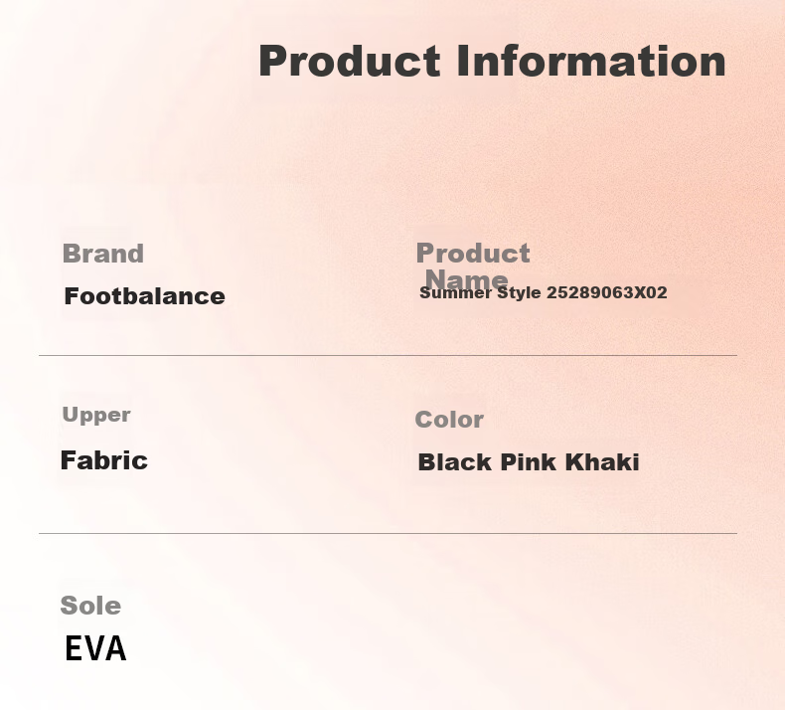This screenshot has height=710, width=785.
Task: Click the Upper label
Action: click(x=96, y=415)
